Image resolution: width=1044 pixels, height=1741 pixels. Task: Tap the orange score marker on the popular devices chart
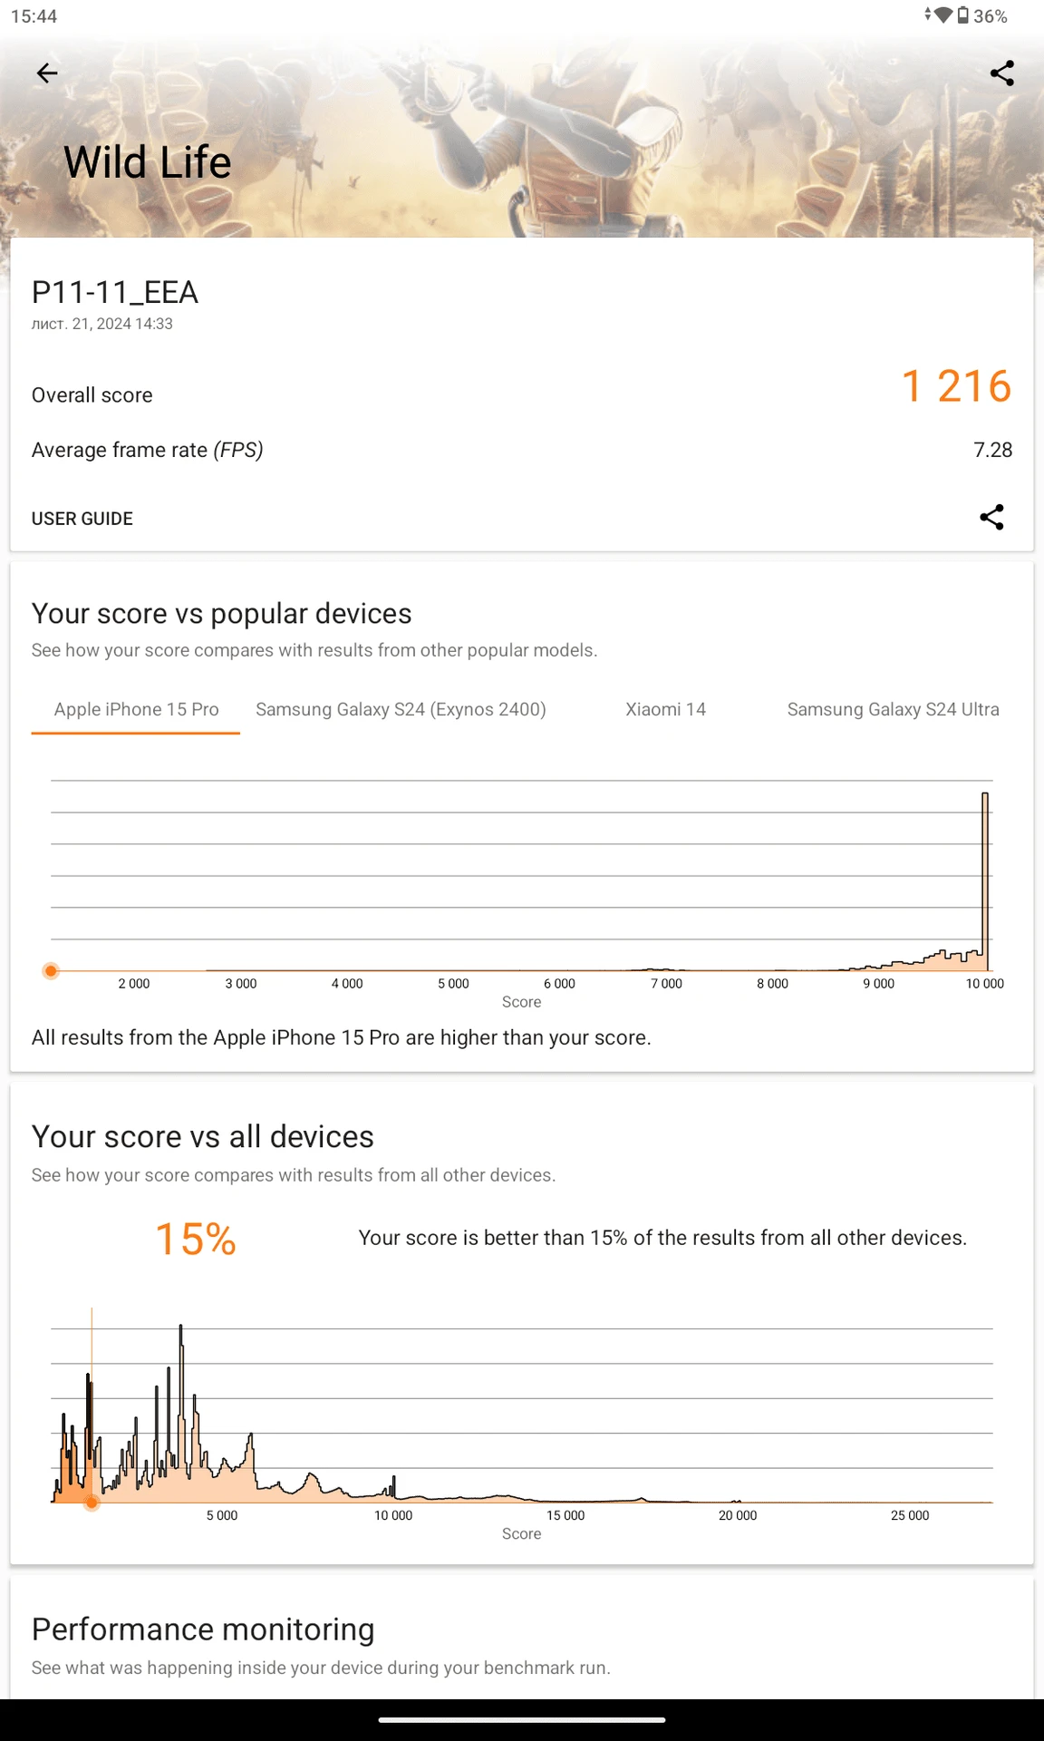click(52, 971)
